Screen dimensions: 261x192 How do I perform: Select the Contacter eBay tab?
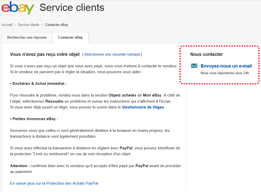click(x=70, y=38)
